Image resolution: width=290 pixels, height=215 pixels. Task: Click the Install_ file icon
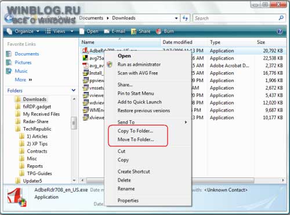click(x=85, y=73)
